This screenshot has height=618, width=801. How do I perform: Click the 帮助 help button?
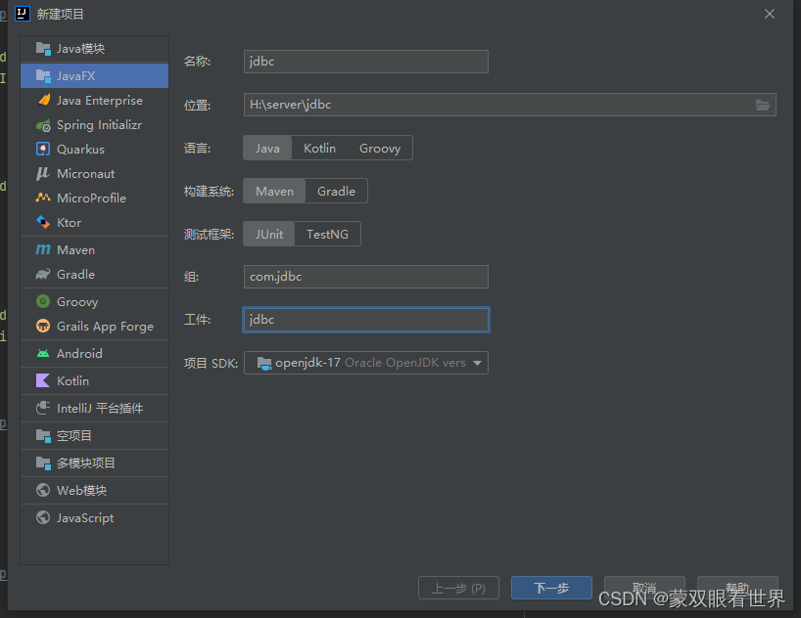[x=737, y=588]
